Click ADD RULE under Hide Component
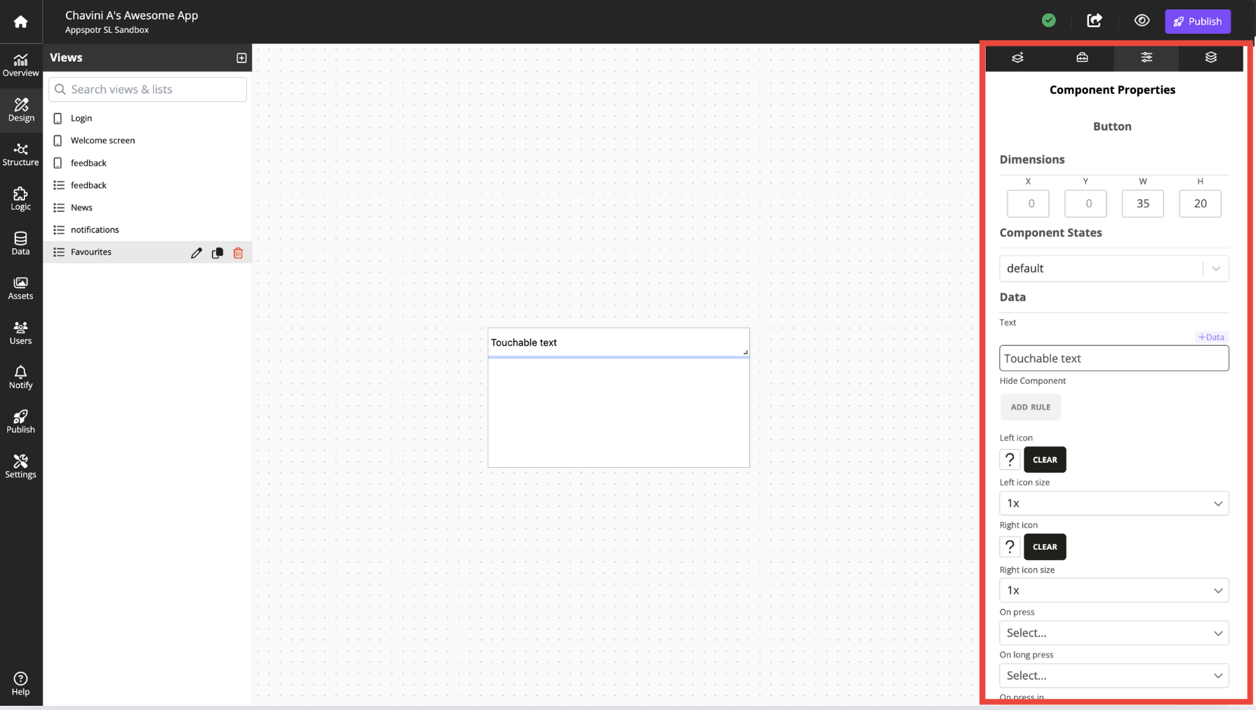1256x710 pixels. coord(1031,407)
